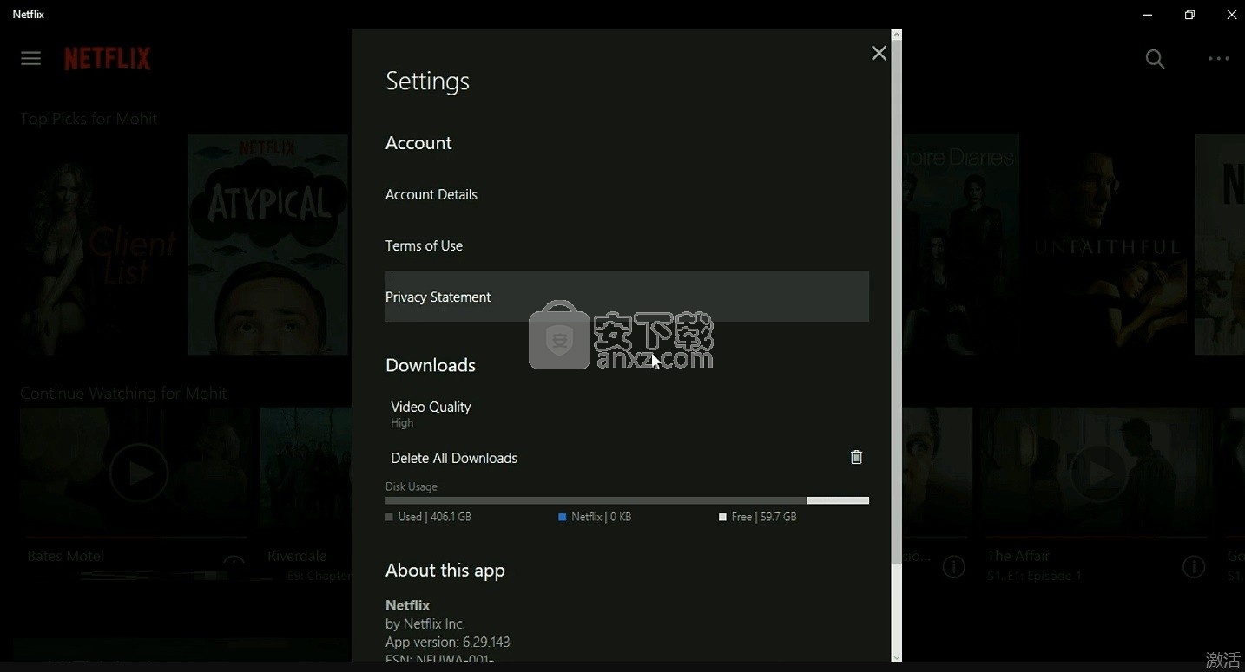Select Delete All Downloads
The image size is (1245, 672).
627,458
